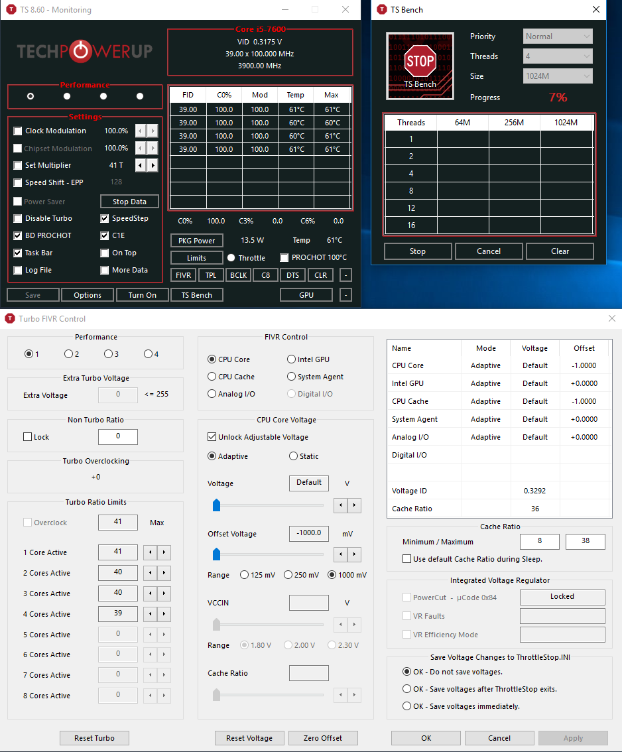Click the TechPowerUp logo
This screenshot has width=622, height=752.
[x=84, y=51]
